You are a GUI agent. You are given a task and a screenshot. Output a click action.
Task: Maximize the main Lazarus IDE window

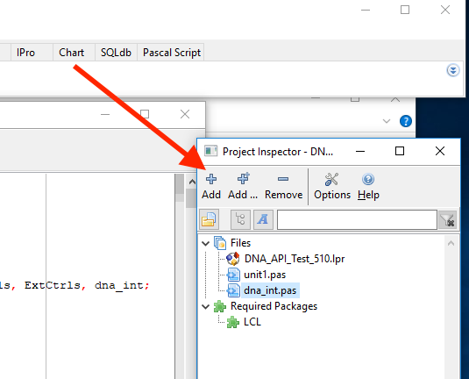point(405,10)
